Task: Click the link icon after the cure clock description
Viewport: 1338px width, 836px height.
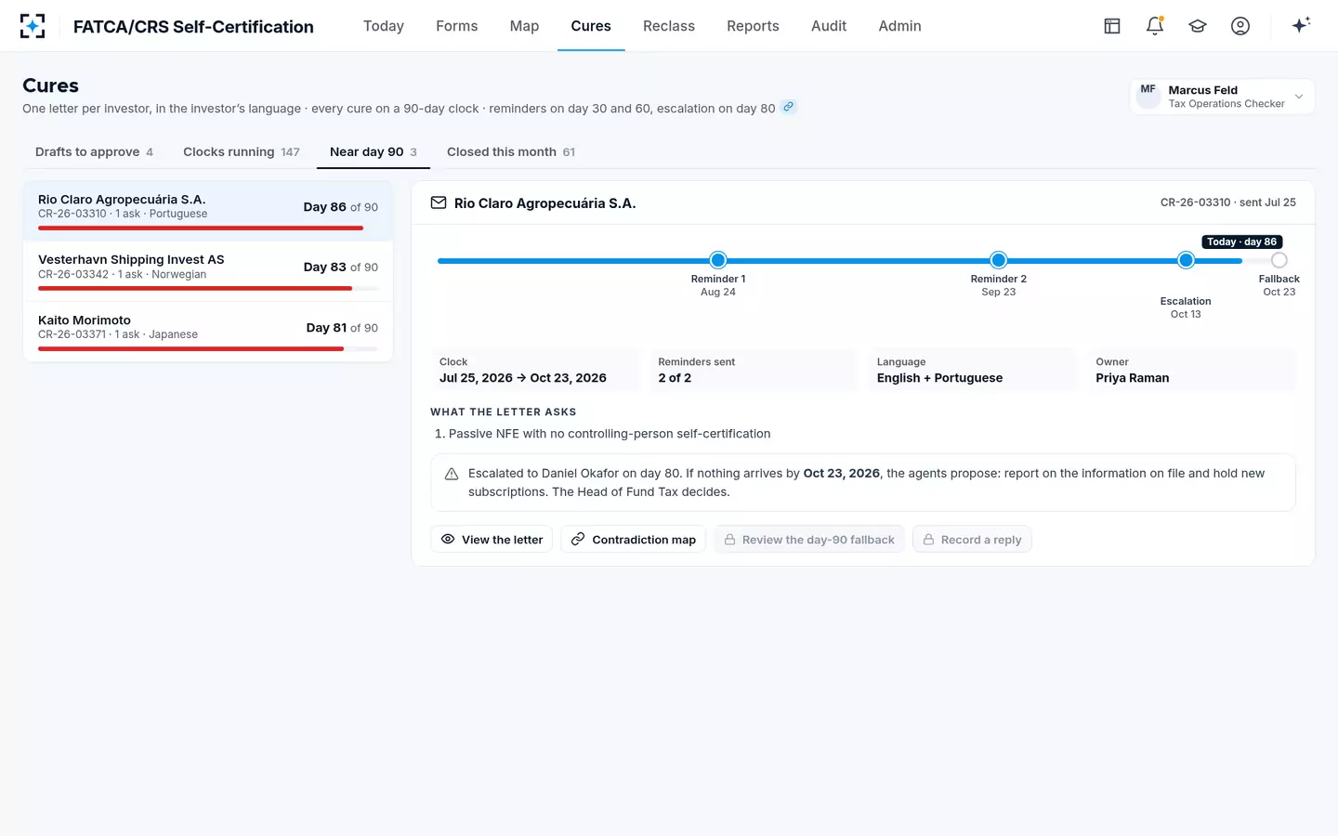Action: [x=788, y=107]
